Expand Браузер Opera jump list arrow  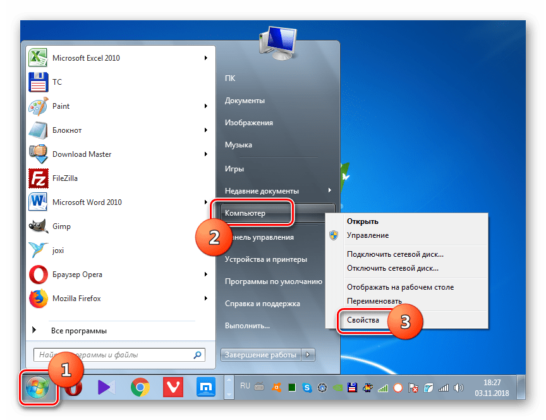pos(206,275)
